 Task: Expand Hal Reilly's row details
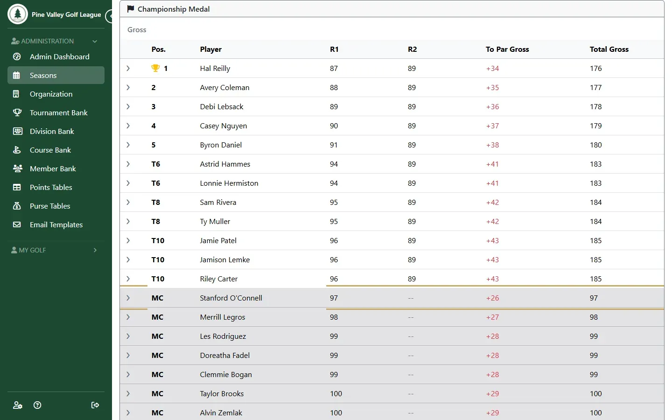click(x=128, y=68)
